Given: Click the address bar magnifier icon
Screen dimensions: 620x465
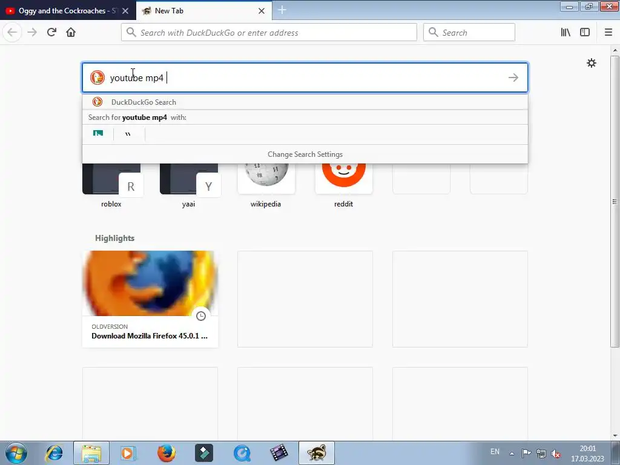Looking at the screenshot, I should coord(131,33).
